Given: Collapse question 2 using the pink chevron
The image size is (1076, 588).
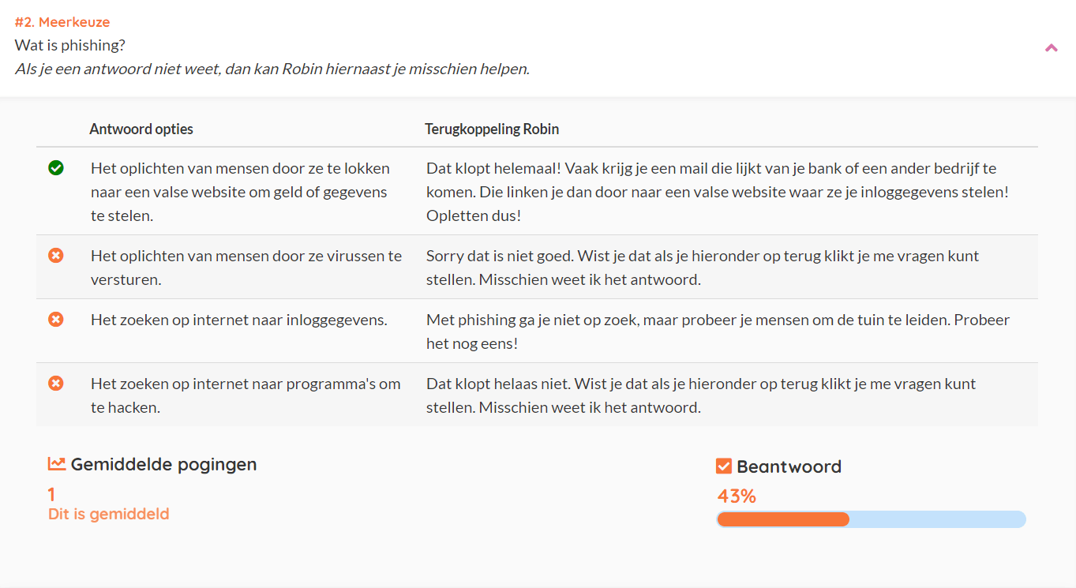Looking at the screenshot, I should point(1051,48).
